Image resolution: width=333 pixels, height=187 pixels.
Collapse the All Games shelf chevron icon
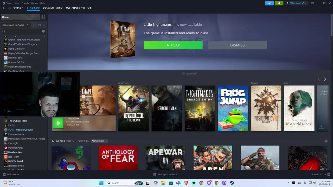[x=326, y=141]
